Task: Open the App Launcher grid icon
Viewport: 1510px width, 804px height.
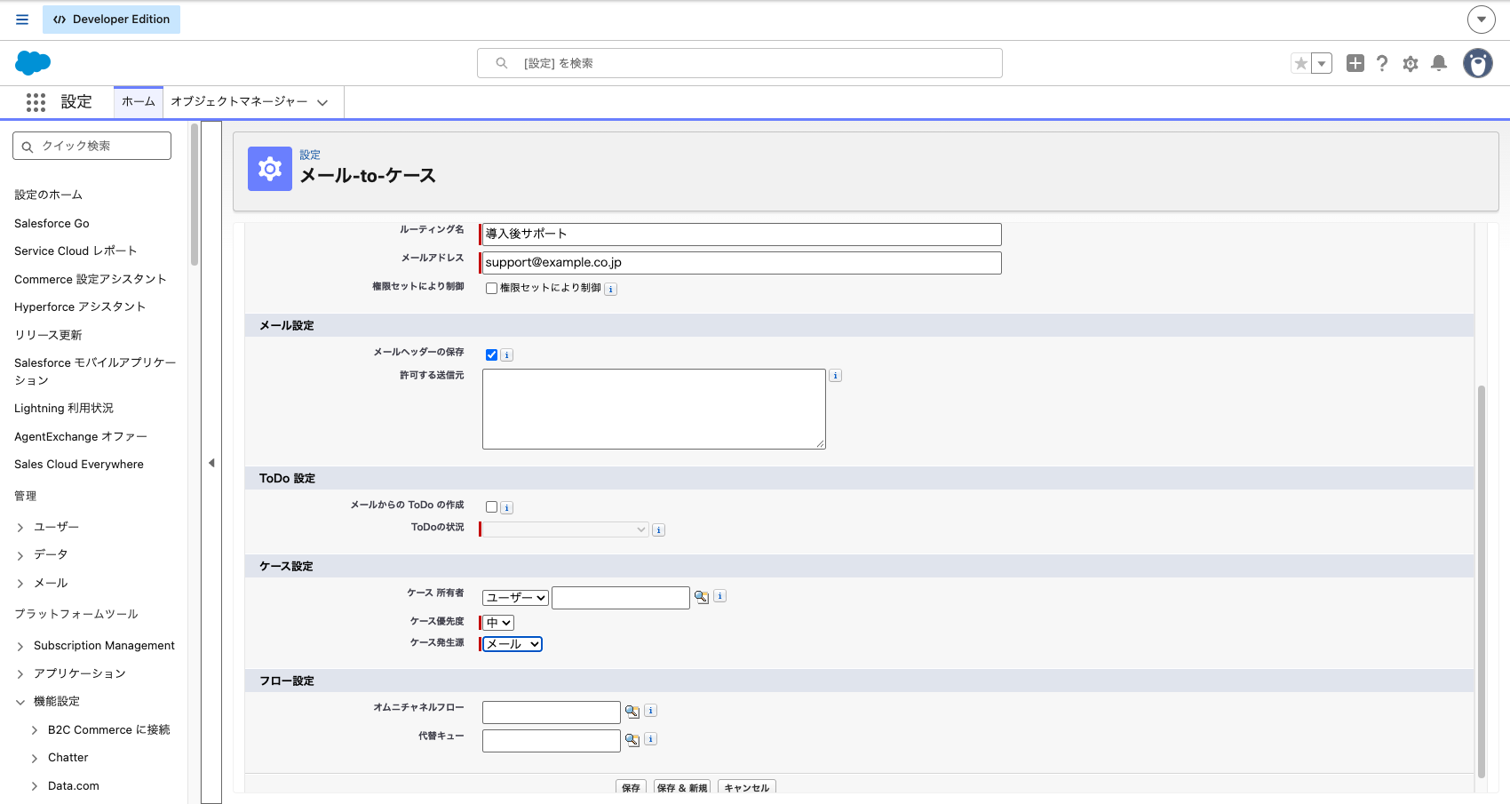Action: coord(36,102)
